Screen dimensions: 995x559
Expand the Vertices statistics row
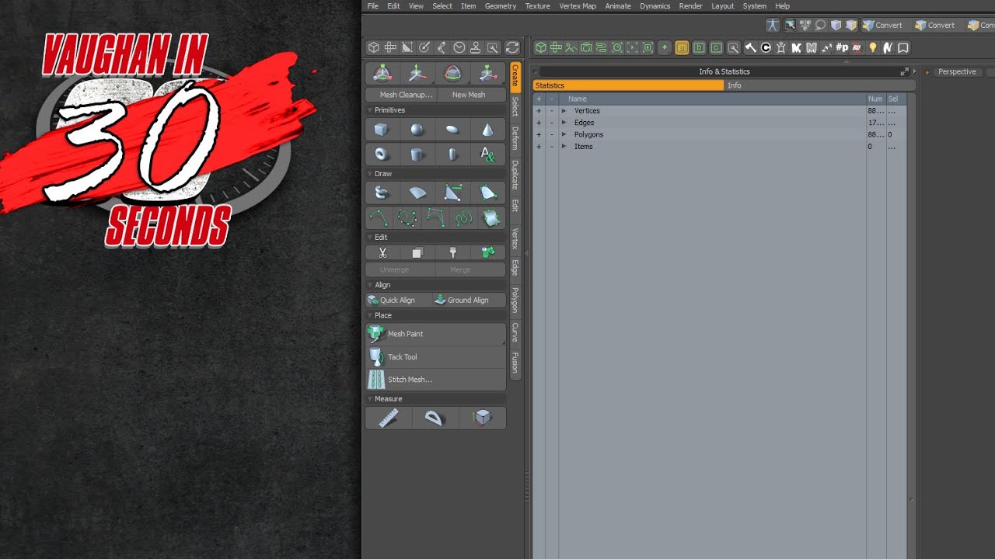pos(564,111)
